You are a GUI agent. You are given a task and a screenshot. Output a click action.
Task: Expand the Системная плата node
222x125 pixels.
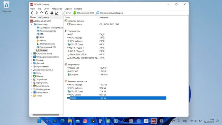31,53
